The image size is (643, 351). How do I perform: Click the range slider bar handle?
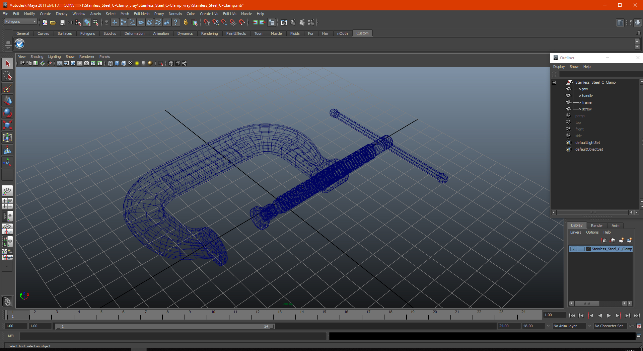coord(165,326)
